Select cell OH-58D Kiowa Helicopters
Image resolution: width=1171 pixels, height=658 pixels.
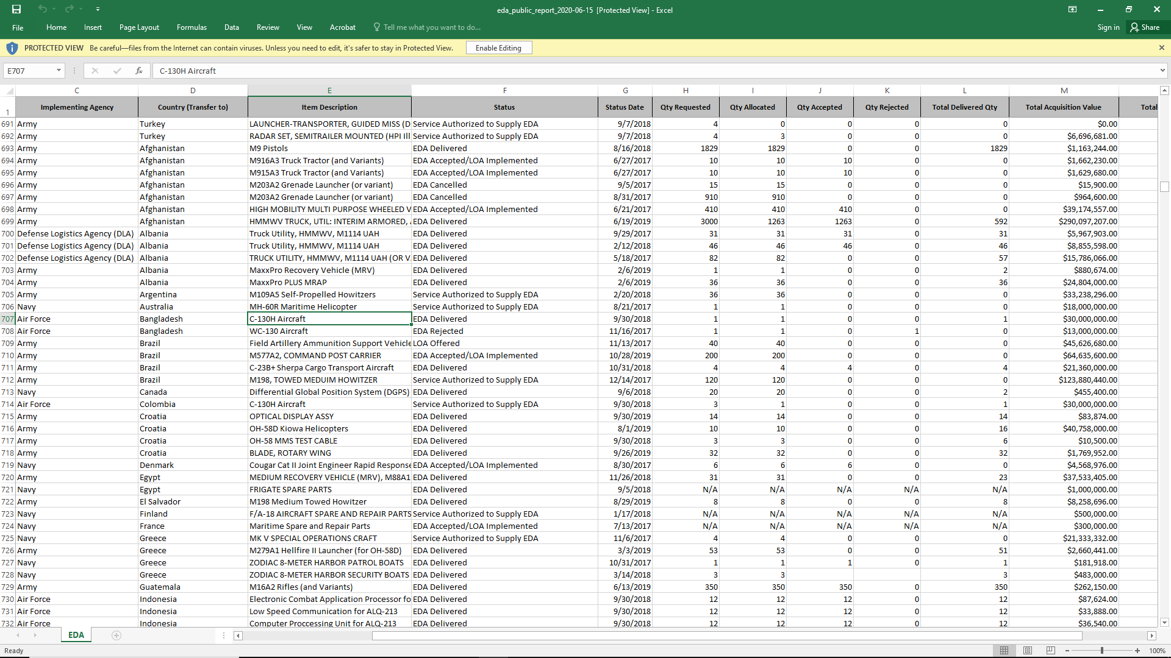329,428
